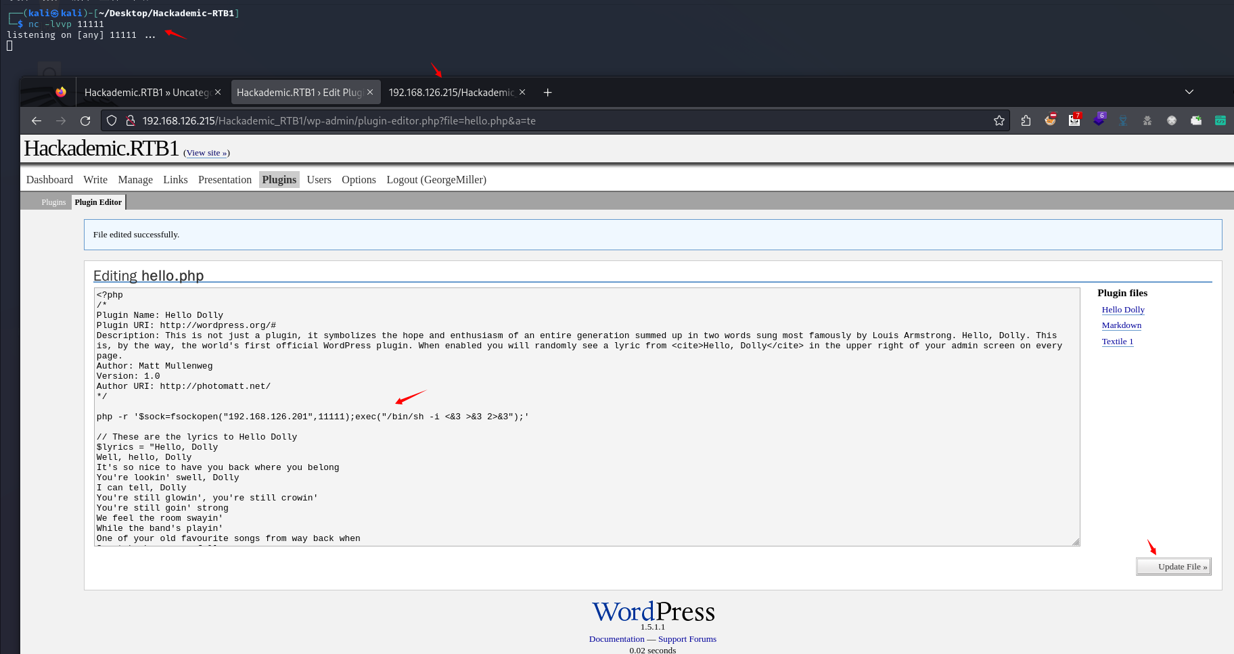Open the Presentation menu
1234x654 pixels.
(225, 179)
